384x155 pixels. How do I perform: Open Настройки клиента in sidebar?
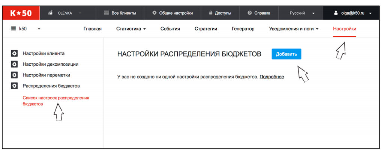(x=43, y=53)
